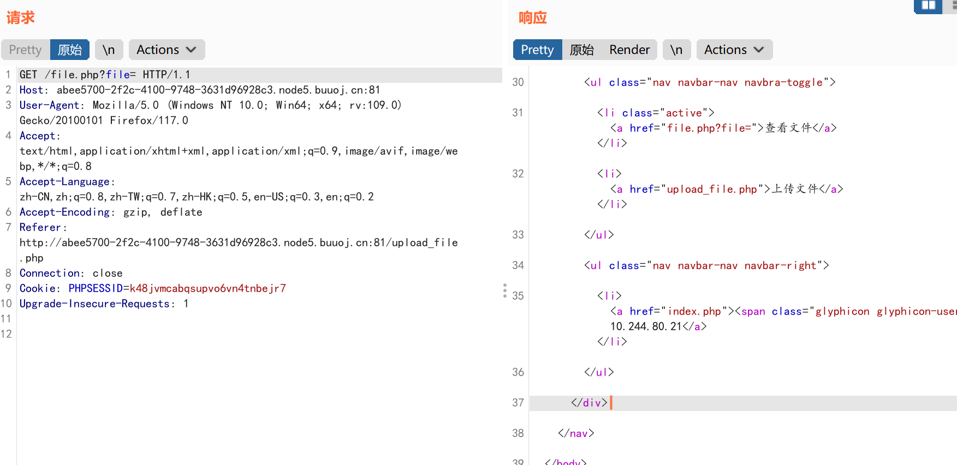
Task: Click the Upgrade-Insecure-Requests header line
Action: point(104,304)
